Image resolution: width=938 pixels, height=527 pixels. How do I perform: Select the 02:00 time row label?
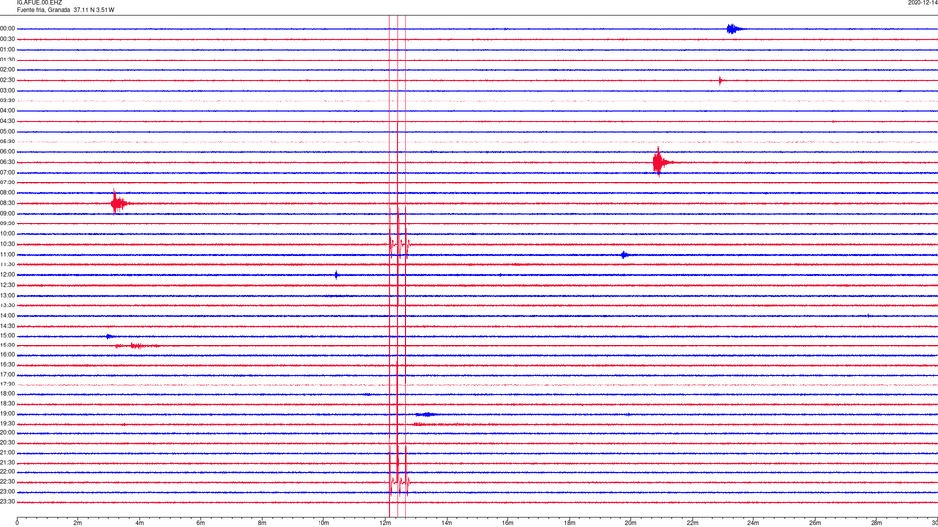(x=8, y=70)
